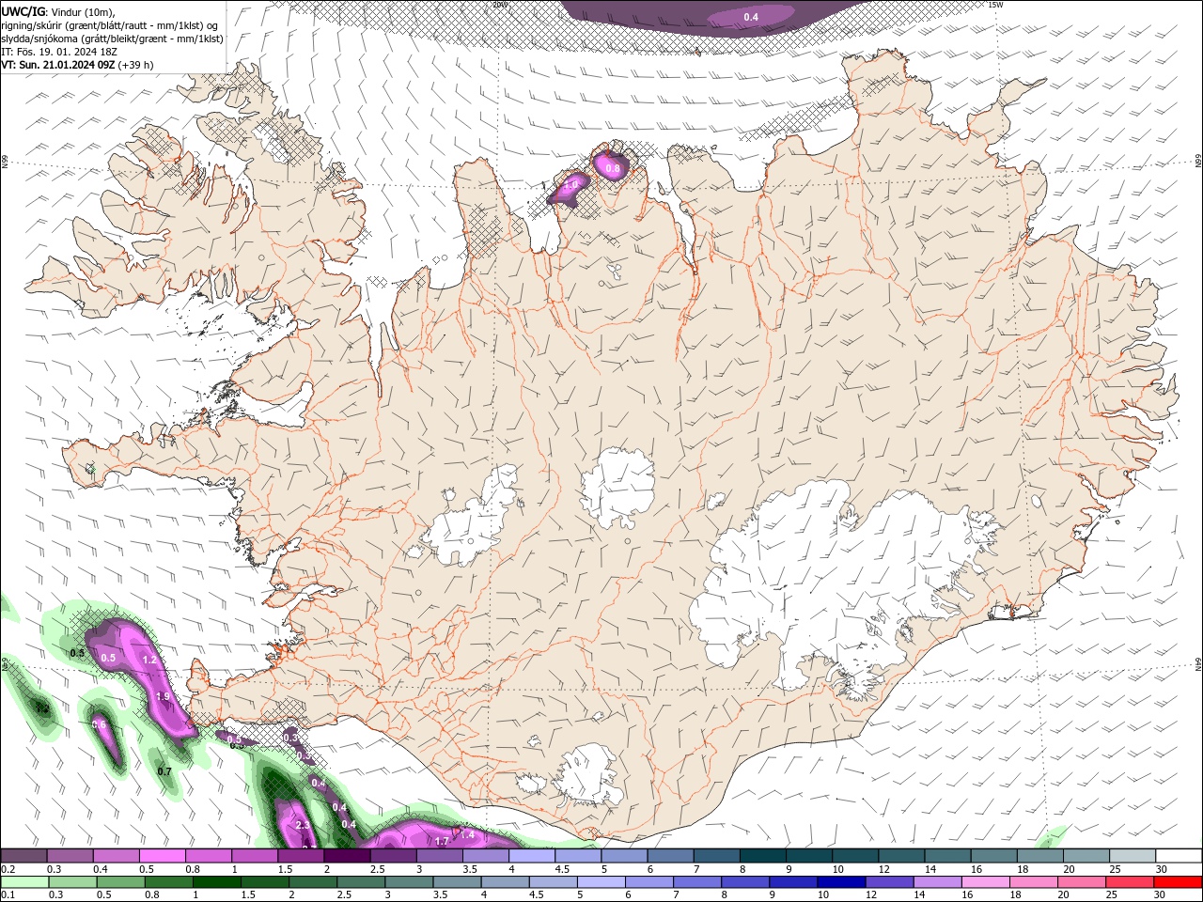Screen dimensions: 1203x902
Task: Click the 0.8 precipitation label on the north coast
Action: point(613,168)
